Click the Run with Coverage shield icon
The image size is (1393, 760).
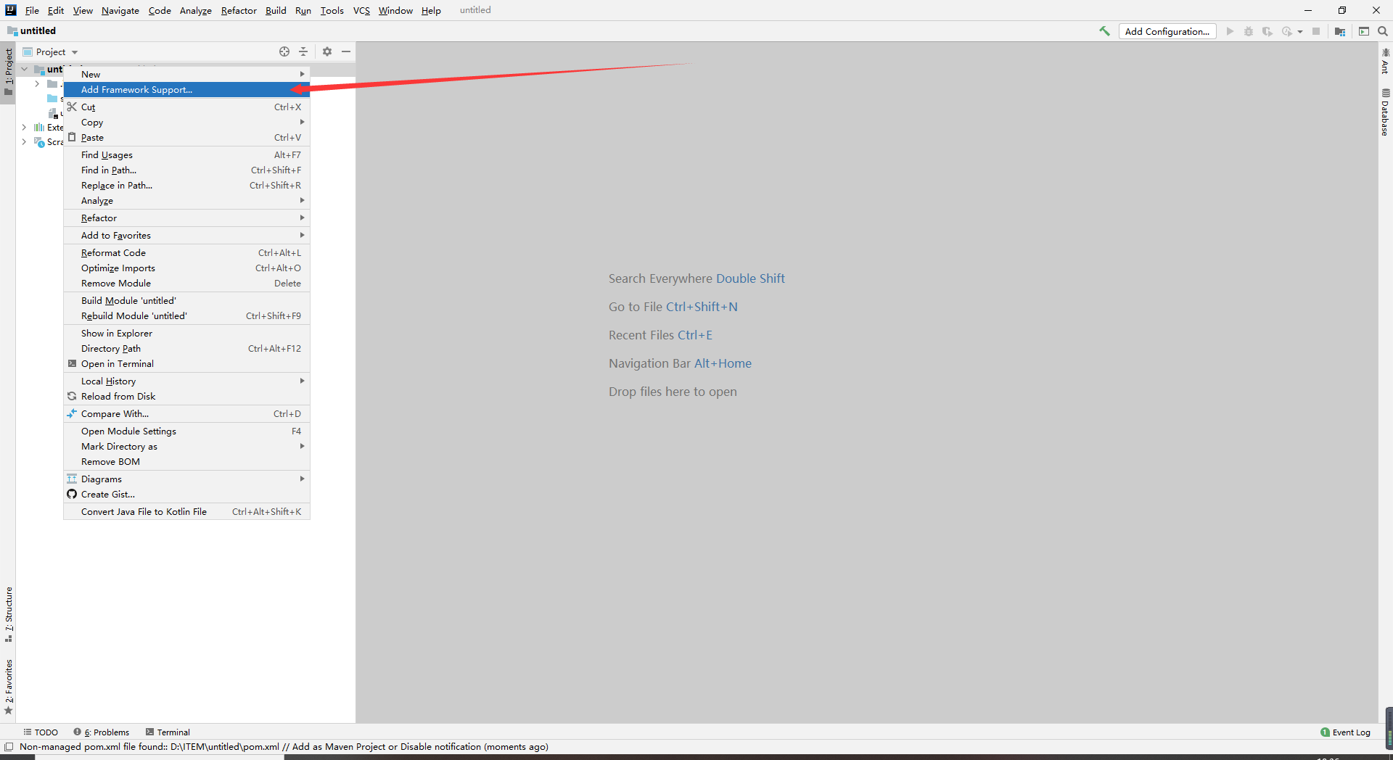coord(1267,31)
